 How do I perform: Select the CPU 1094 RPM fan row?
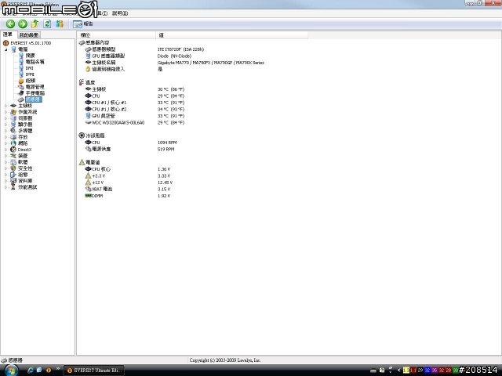[x=131, y=143]
